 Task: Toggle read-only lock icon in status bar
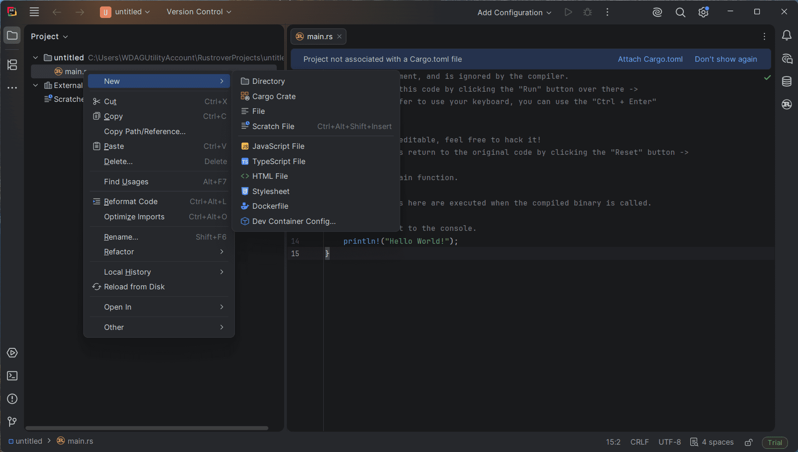tap(749, 442)
